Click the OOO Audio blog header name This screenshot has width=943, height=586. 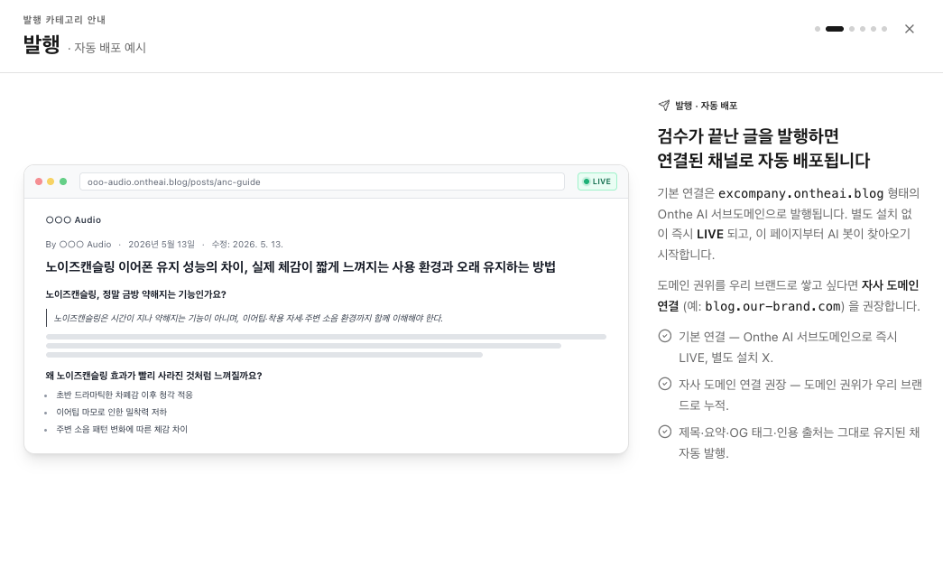73,220
